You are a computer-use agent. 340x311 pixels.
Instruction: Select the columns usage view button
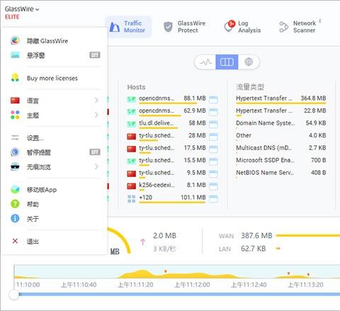(227, 62)
